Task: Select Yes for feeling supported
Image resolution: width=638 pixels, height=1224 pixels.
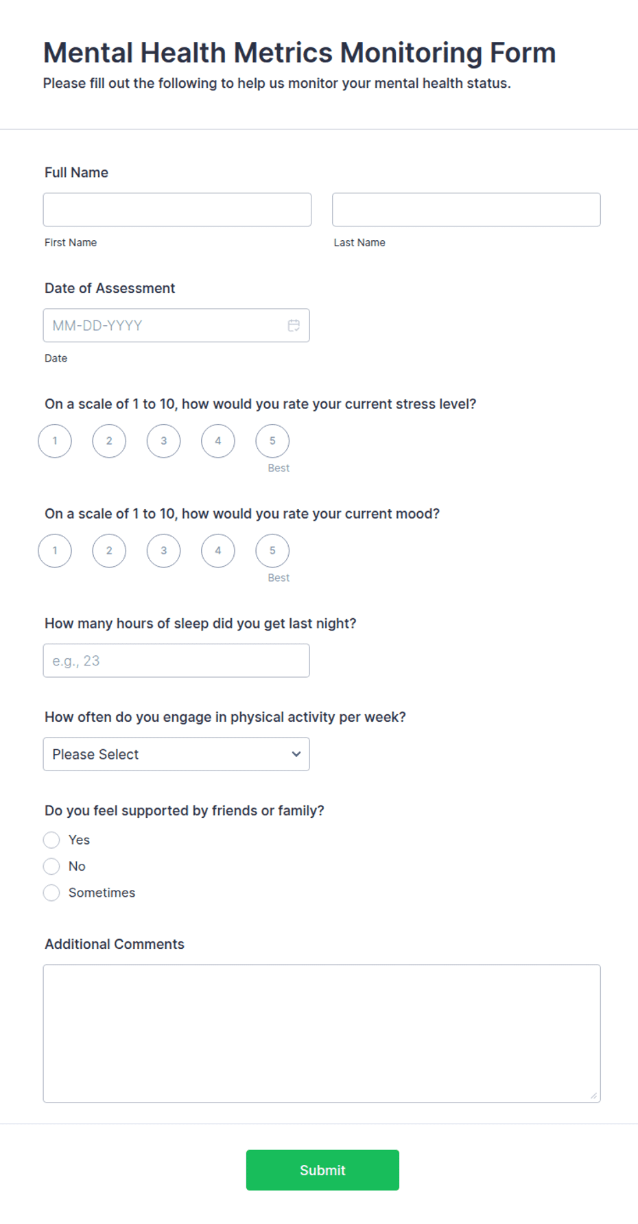Action: (x=51, y=840)
